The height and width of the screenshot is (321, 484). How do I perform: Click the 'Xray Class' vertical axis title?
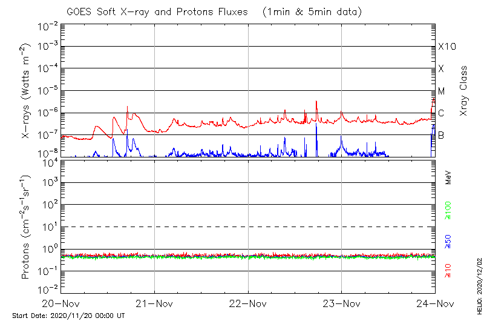(x=464, y=91)
